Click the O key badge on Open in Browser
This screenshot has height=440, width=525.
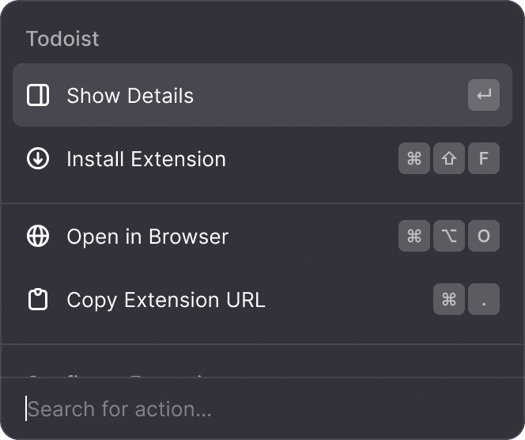484,237
